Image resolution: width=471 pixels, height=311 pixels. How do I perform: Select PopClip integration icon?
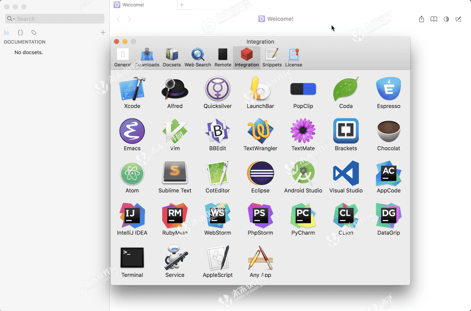(x=303, y=89)
